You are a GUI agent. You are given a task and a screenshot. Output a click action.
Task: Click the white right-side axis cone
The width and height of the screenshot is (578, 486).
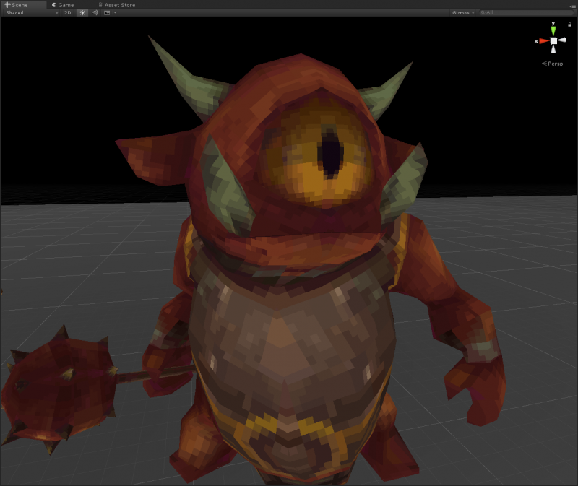563,40
